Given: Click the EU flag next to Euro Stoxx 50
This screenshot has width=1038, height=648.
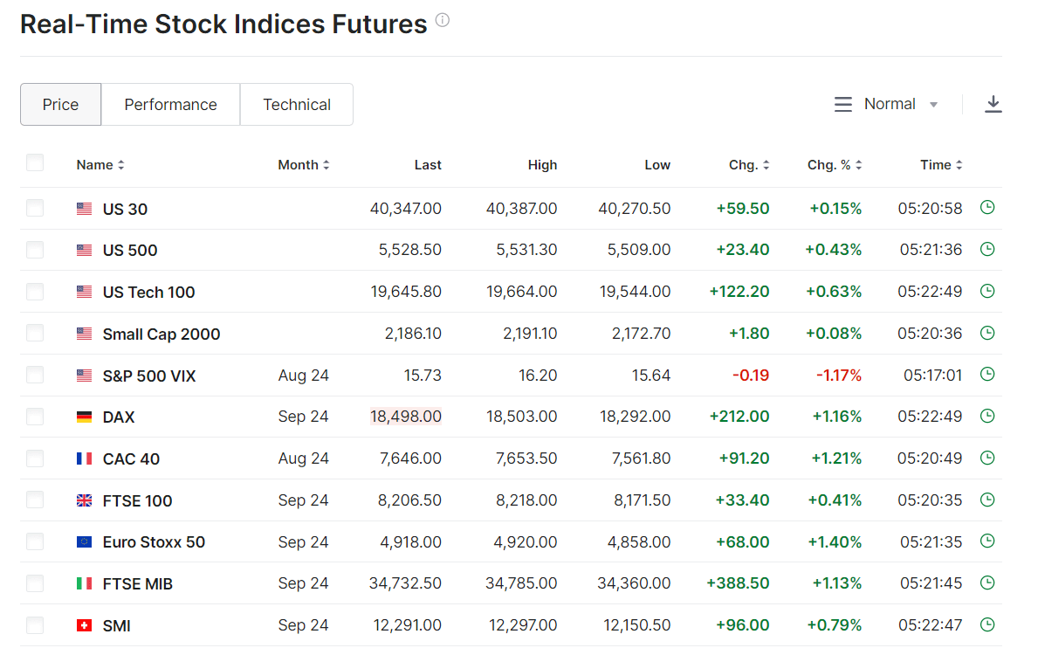Looking at the screenshot, I should tap(84, 542).
